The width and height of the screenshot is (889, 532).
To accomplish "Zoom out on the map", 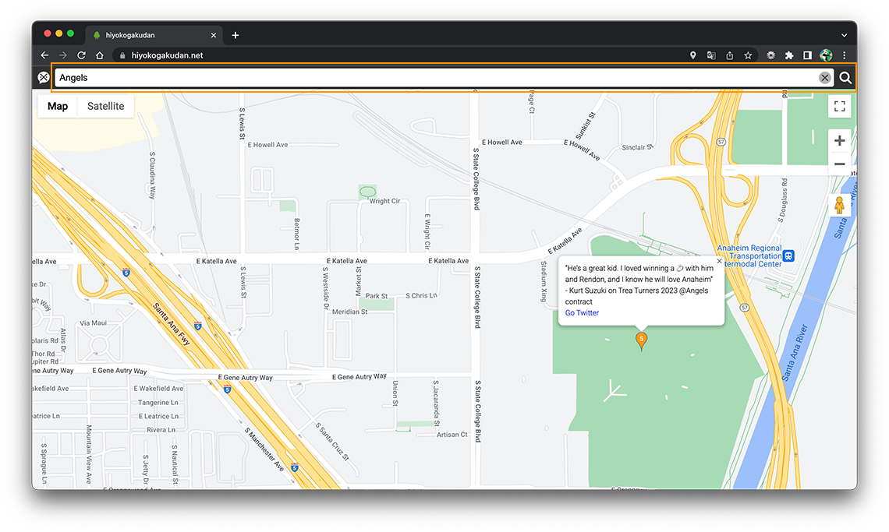I will pyautogui.click(x=840, y=164).
